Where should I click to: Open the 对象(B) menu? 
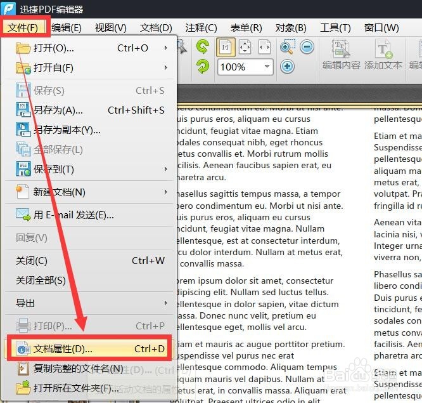291,27
